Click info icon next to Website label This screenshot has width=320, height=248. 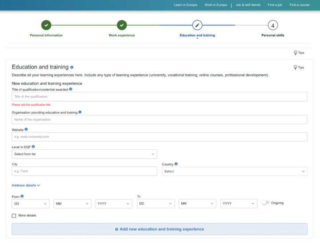coord(26,129)
